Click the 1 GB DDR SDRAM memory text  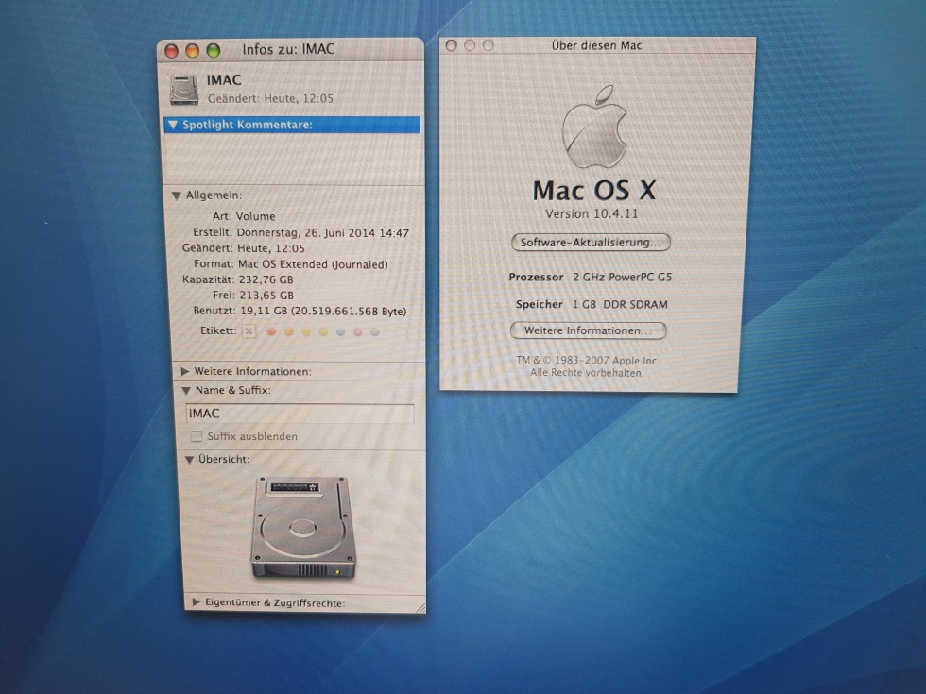(x=620, y=304)
